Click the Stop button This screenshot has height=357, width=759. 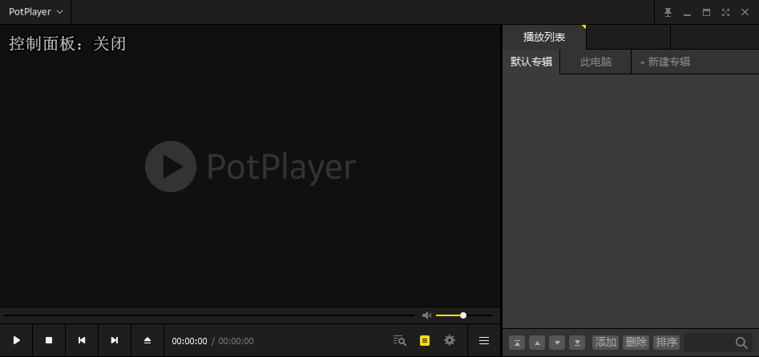(49, 340)
